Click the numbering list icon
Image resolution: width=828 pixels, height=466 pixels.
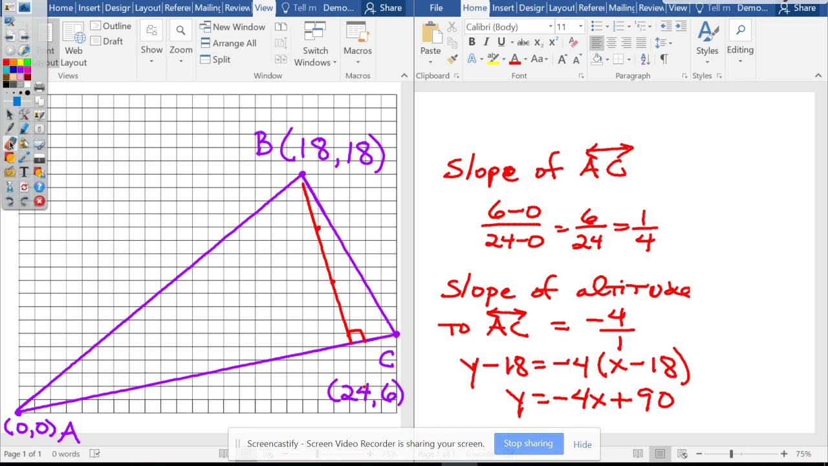pyautogui.click(x=618, y=27)
